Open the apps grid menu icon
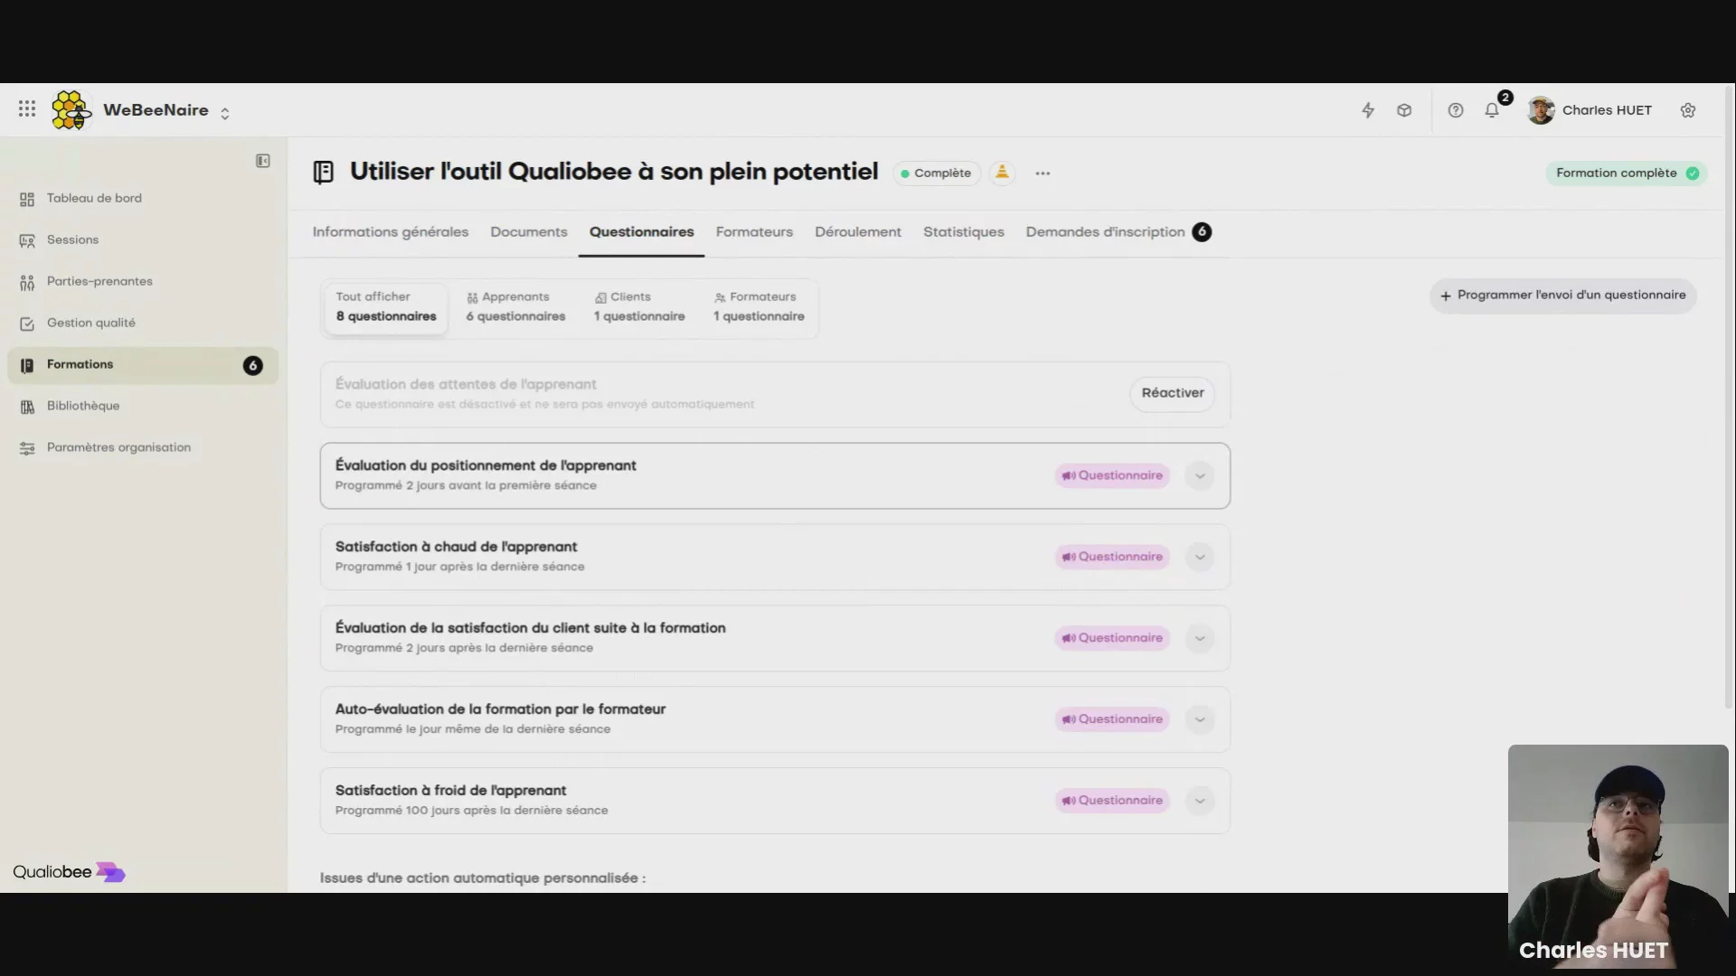The height and width of the screenshot is (976, 1736). (27, 109)
